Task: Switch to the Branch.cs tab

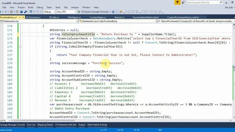Action: click(x=119, y=17)
